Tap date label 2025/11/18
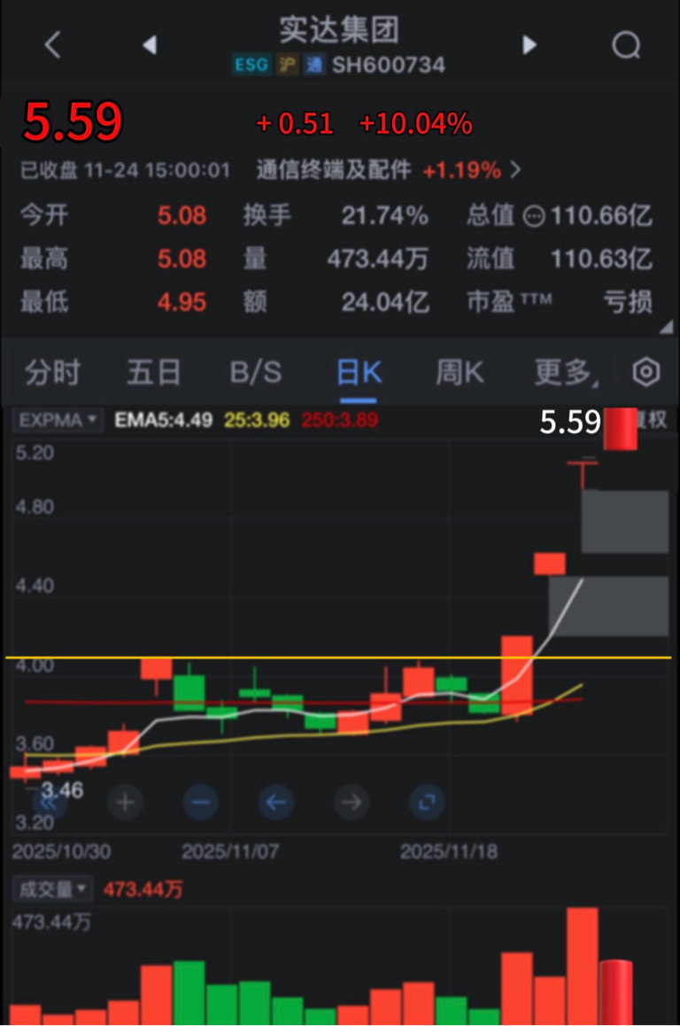Screen dimensions: 680x1026 point(449,851)
